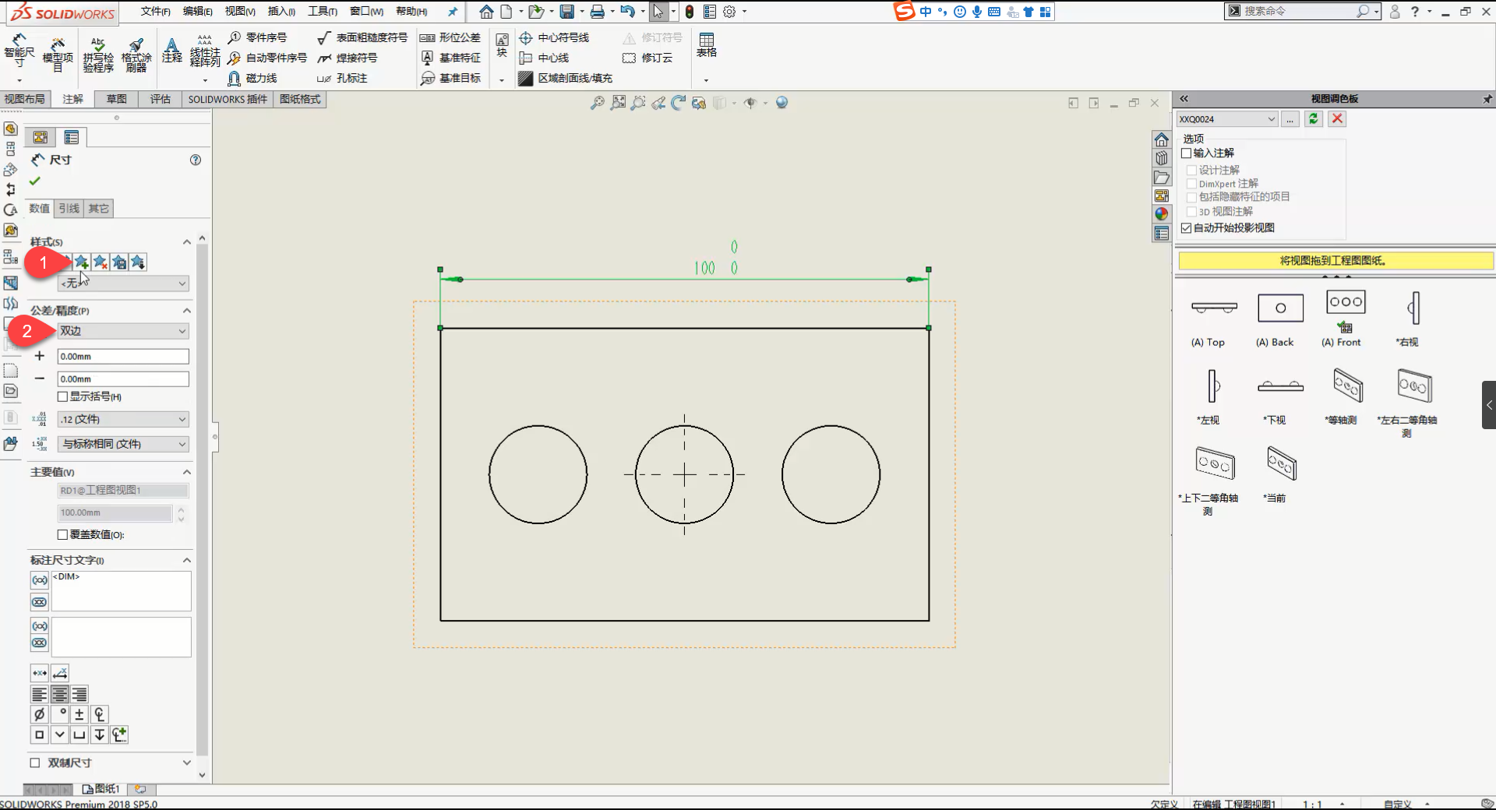Refresh the View Palette

tap(1314, 118)
